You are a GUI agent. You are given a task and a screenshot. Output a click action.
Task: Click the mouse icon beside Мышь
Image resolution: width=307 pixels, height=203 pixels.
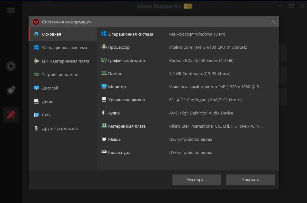[x=104, y=139]
